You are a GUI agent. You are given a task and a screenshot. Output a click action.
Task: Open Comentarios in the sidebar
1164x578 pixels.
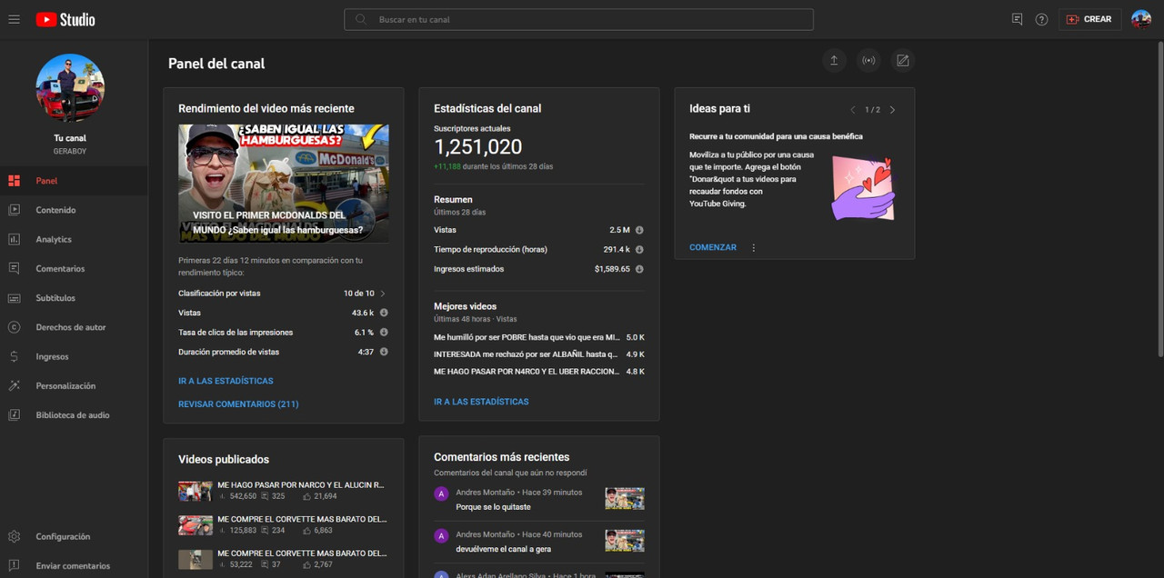pos(74,268)
